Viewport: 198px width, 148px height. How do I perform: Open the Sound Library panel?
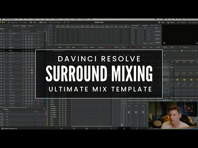(55, 22)
